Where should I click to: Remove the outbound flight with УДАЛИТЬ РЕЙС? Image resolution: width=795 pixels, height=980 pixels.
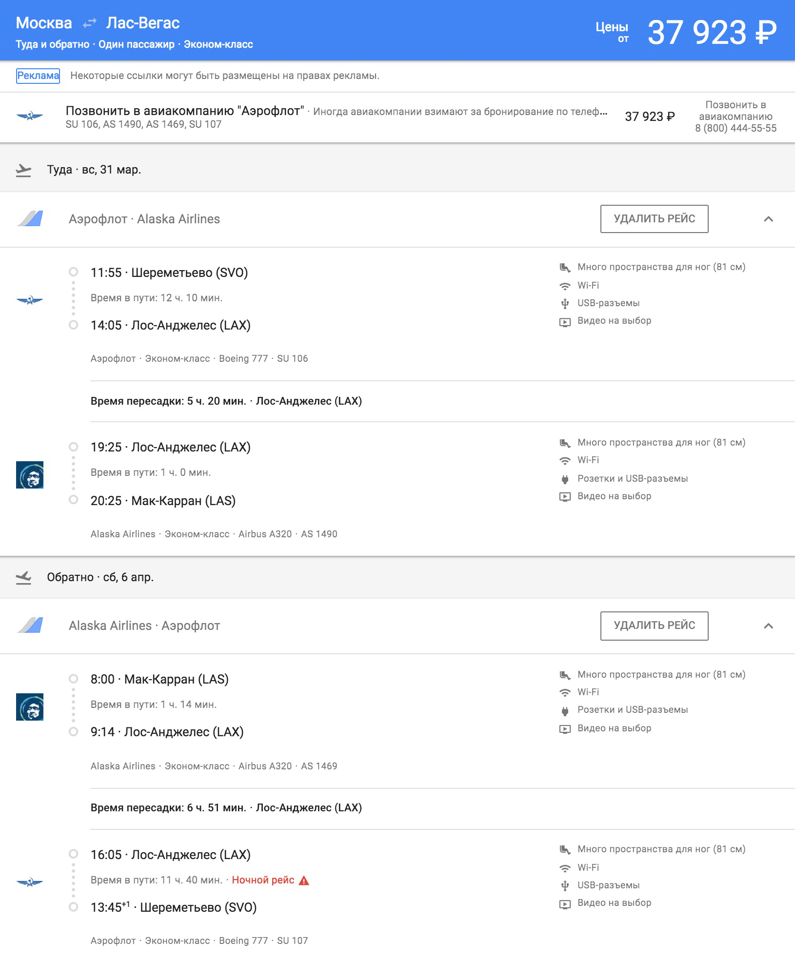tap(654, 219)
